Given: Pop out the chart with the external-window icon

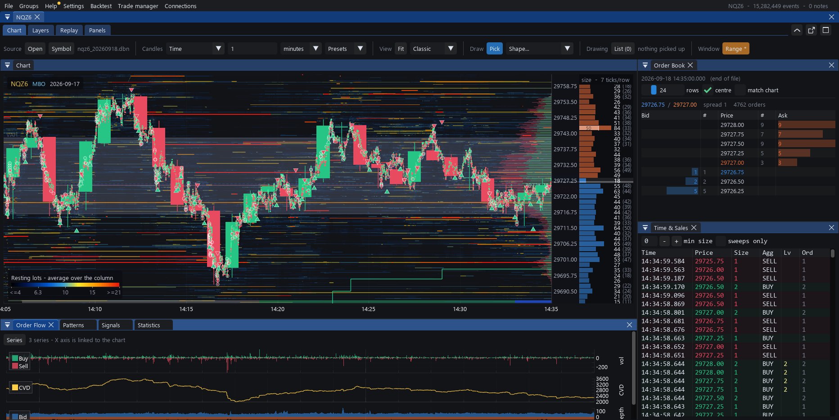Looking at the screenshot, I should (x=811, y=30).
